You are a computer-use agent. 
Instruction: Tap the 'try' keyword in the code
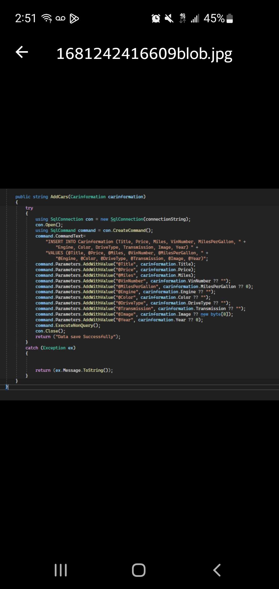(29, 208)
